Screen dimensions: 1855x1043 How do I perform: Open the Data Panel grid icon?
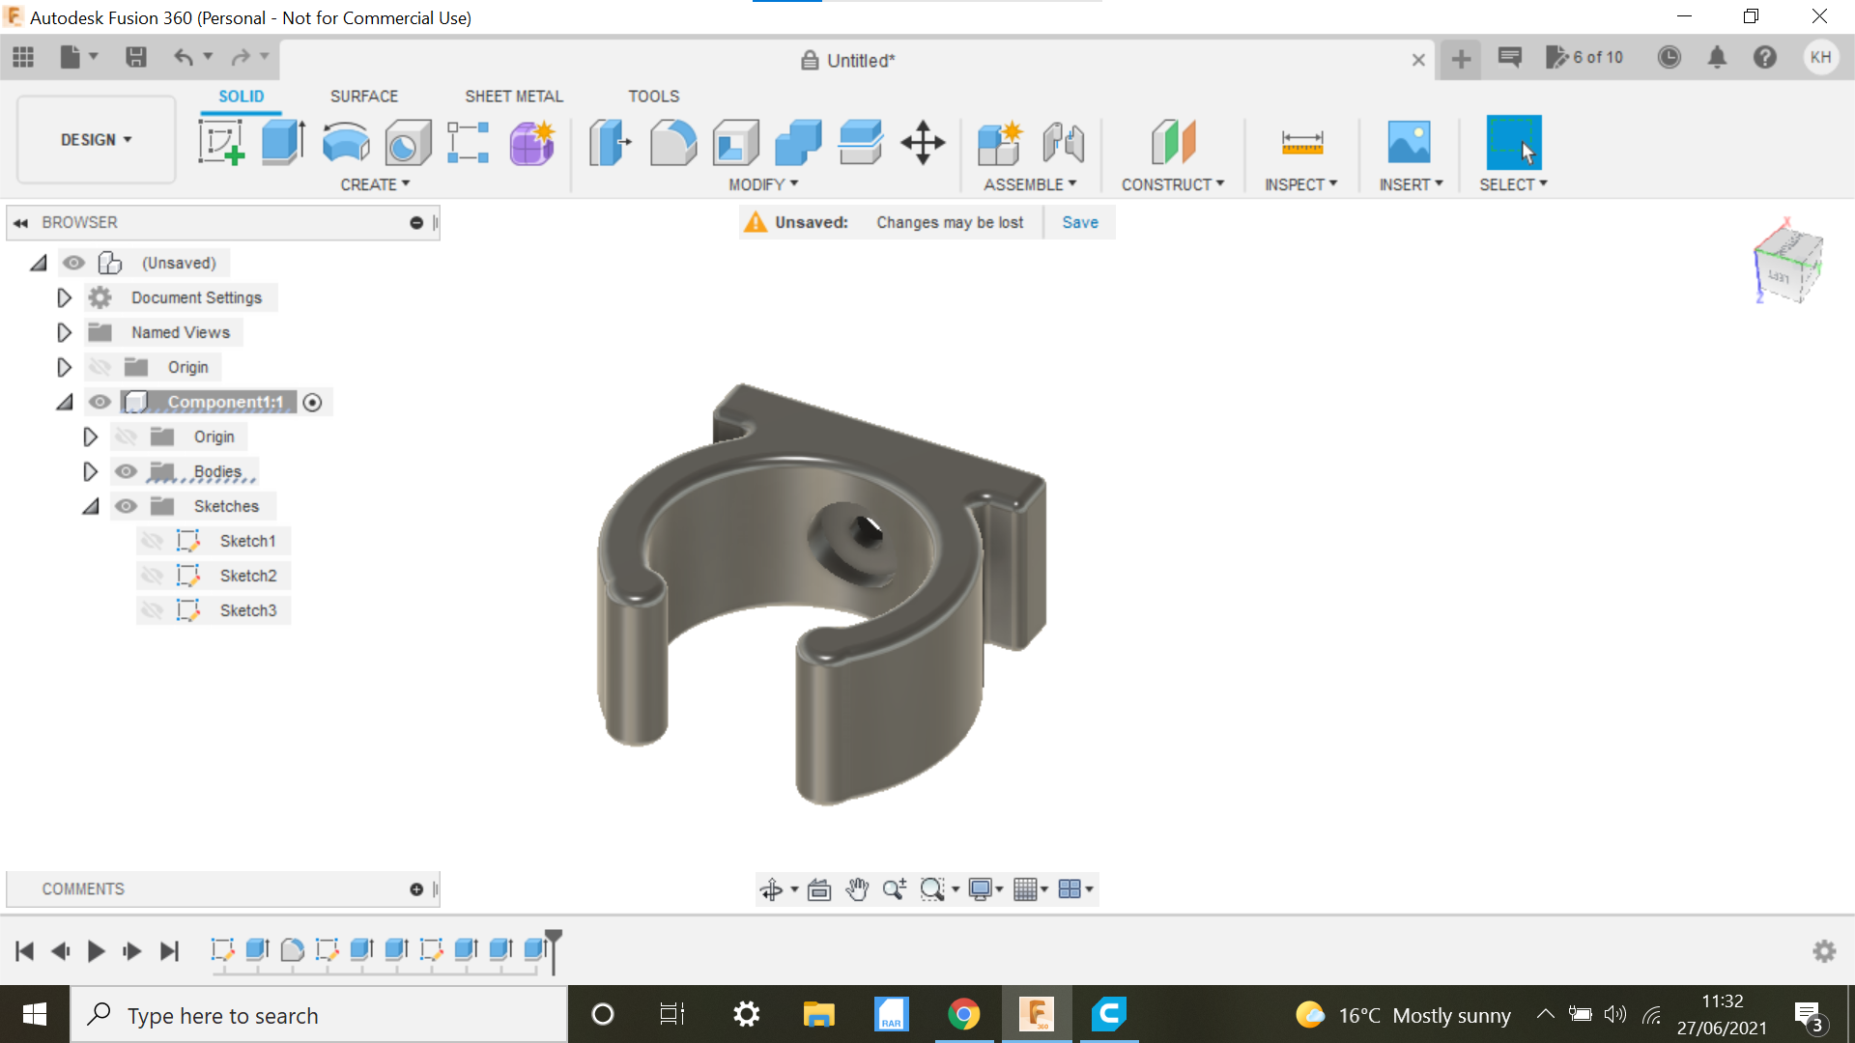pyautogui.click(x=23, y=57)
